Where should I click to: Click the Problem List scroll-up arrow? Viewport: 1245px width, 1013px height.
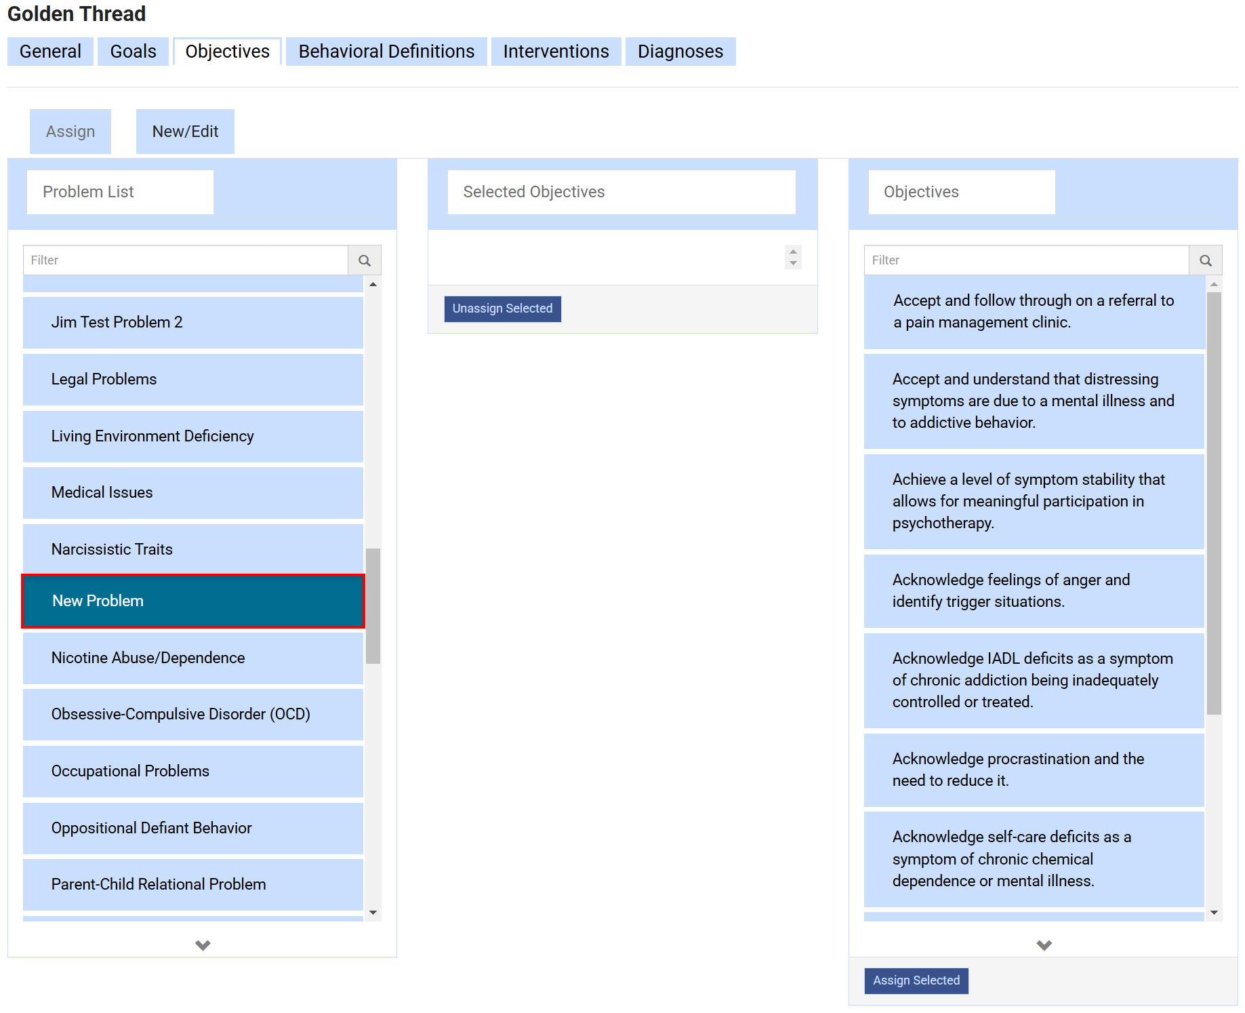point(373,284)
